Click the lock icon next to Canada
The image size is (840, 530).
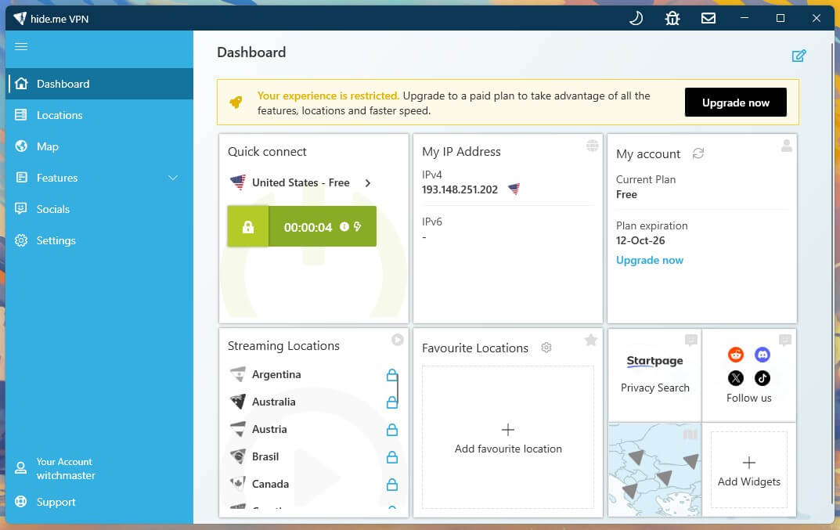[x=392, y=485]
